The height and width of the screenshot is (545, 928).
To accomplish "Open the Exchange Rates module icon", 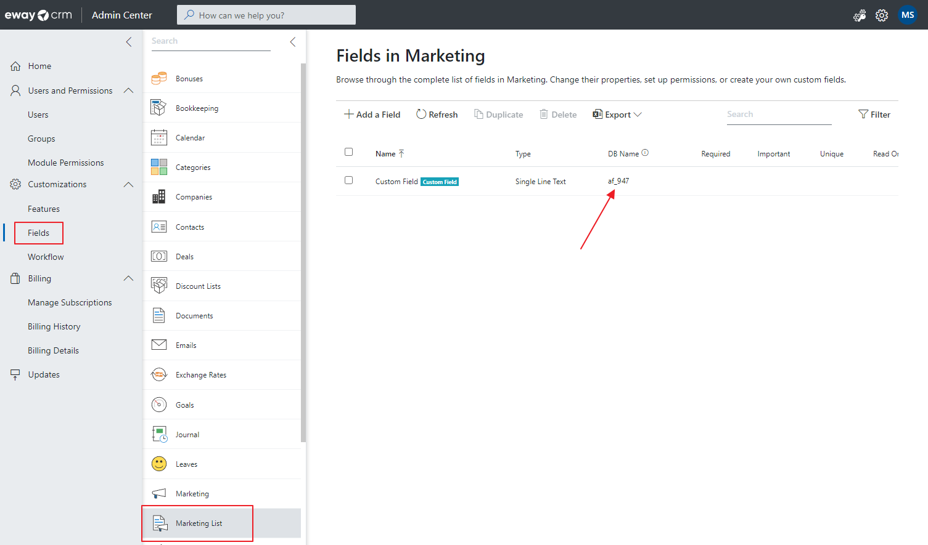I will [159, 374].
